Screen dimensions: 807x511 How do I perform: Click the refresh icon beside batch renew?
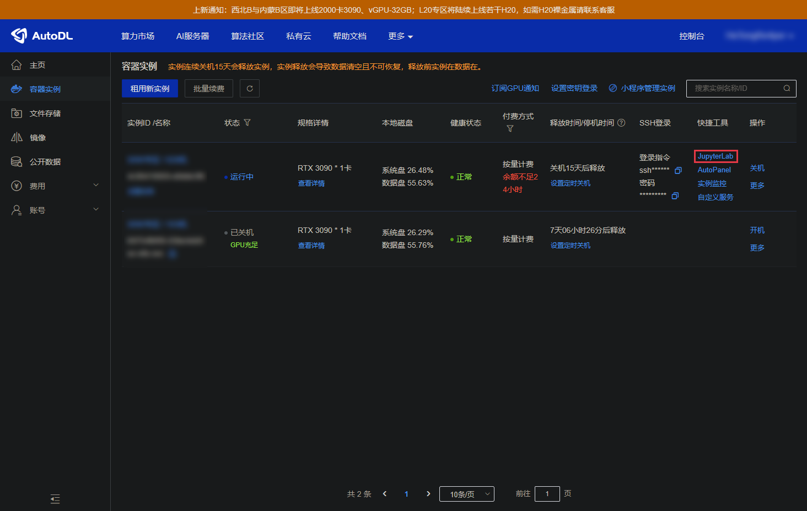coord(250,89)
